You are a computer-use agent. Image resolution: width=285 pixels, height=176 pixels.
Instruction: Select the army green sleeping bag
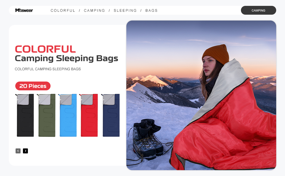click(x=46, y=115)
